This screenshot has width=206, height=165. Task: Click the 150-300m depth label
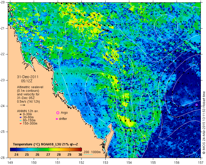click(30, 123)
